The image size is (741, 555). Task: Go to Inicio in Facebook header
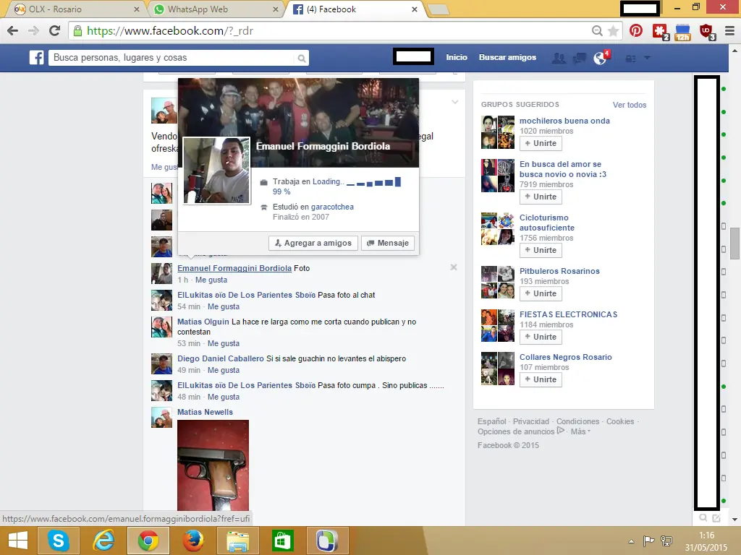(x=457, y=57)
